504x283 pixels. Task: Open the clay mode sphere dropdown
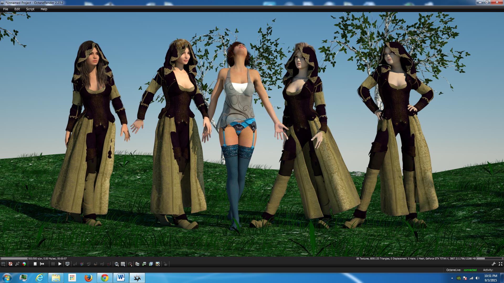117,264
